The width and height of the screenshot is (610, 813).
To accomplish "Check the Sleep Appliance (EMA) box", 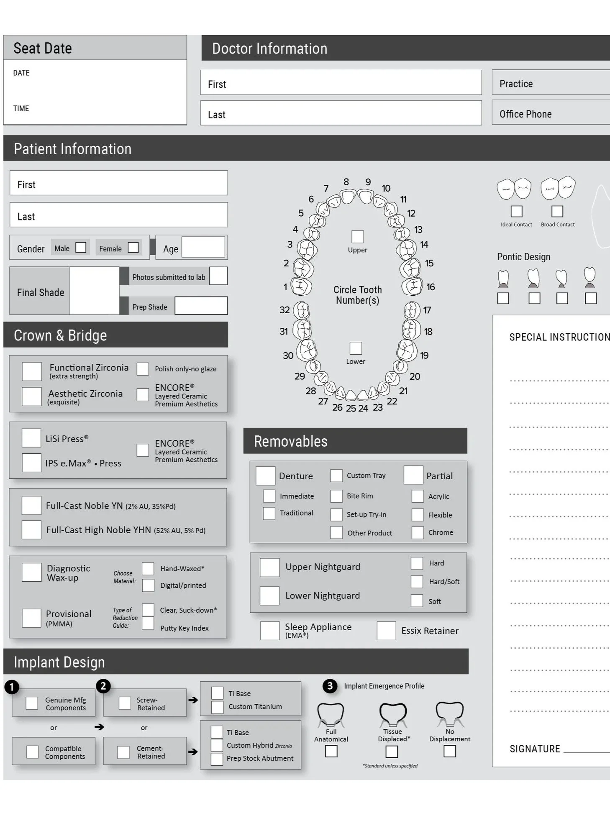I will (270, 631).
